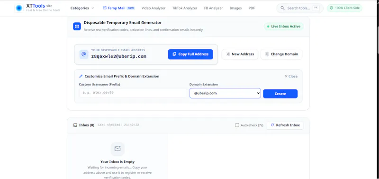Click the Inbox tray icon
The width and height of the screenshot is (379, 179).
(75, 125)
